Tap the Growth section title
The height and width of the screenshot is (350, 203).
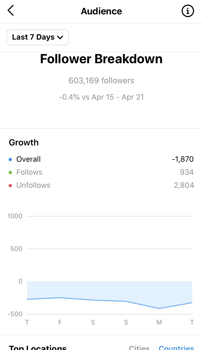pyautogui.click(x=24, y=143)
